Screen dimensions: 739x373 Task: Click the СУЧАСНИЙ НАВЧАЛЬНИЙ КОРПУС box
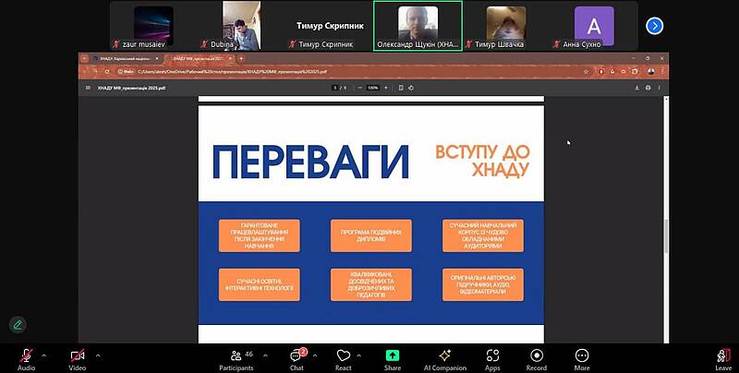pyautogui.click(x=482, y=235)
